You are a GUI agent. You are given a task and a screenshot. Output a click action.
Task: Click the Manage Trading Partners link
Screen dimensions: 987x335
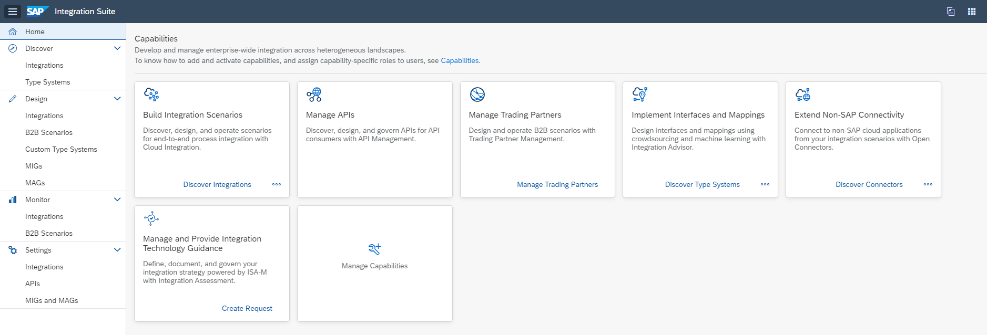(x=557, y=184)
